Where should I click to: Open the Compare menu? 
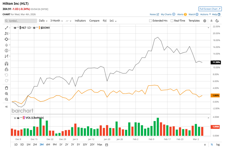[94, 21]
